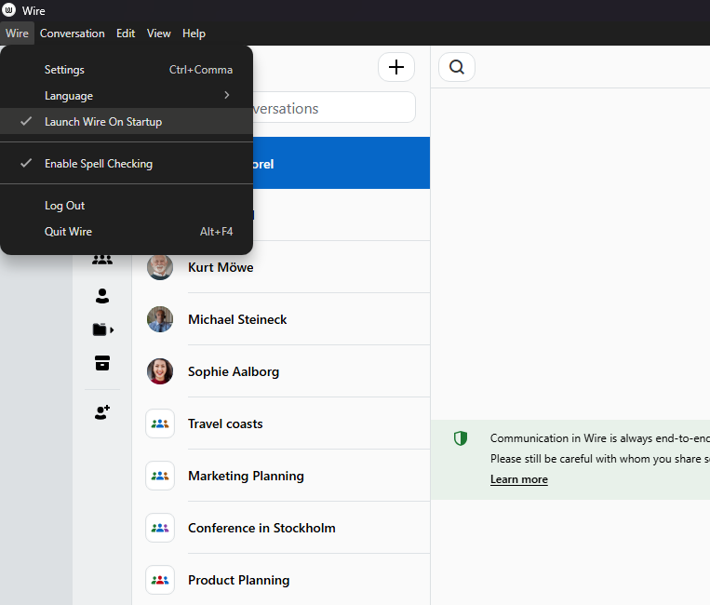Click the add-people Connect sidebar icon

click(x=102, y=412)
